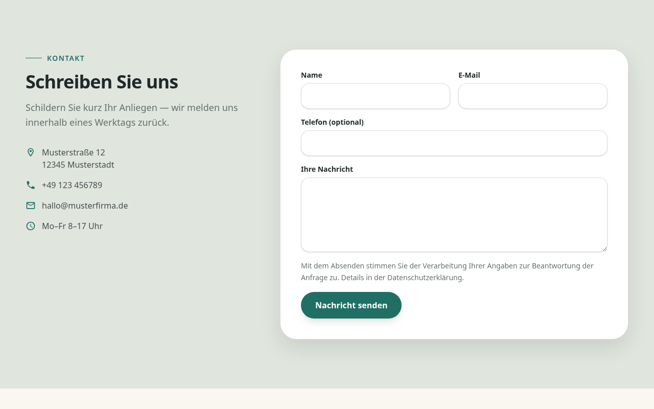Viewport: 654px width, 409px height.
Task: Click the E-Mail field label
Action: (x=469, y=75)
